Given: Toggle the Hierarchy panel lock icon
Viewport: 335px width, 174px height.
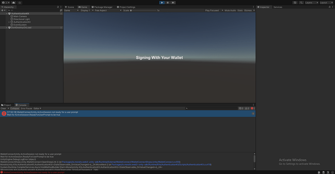Looking at the screenshot, I should (x=58, y=7).
